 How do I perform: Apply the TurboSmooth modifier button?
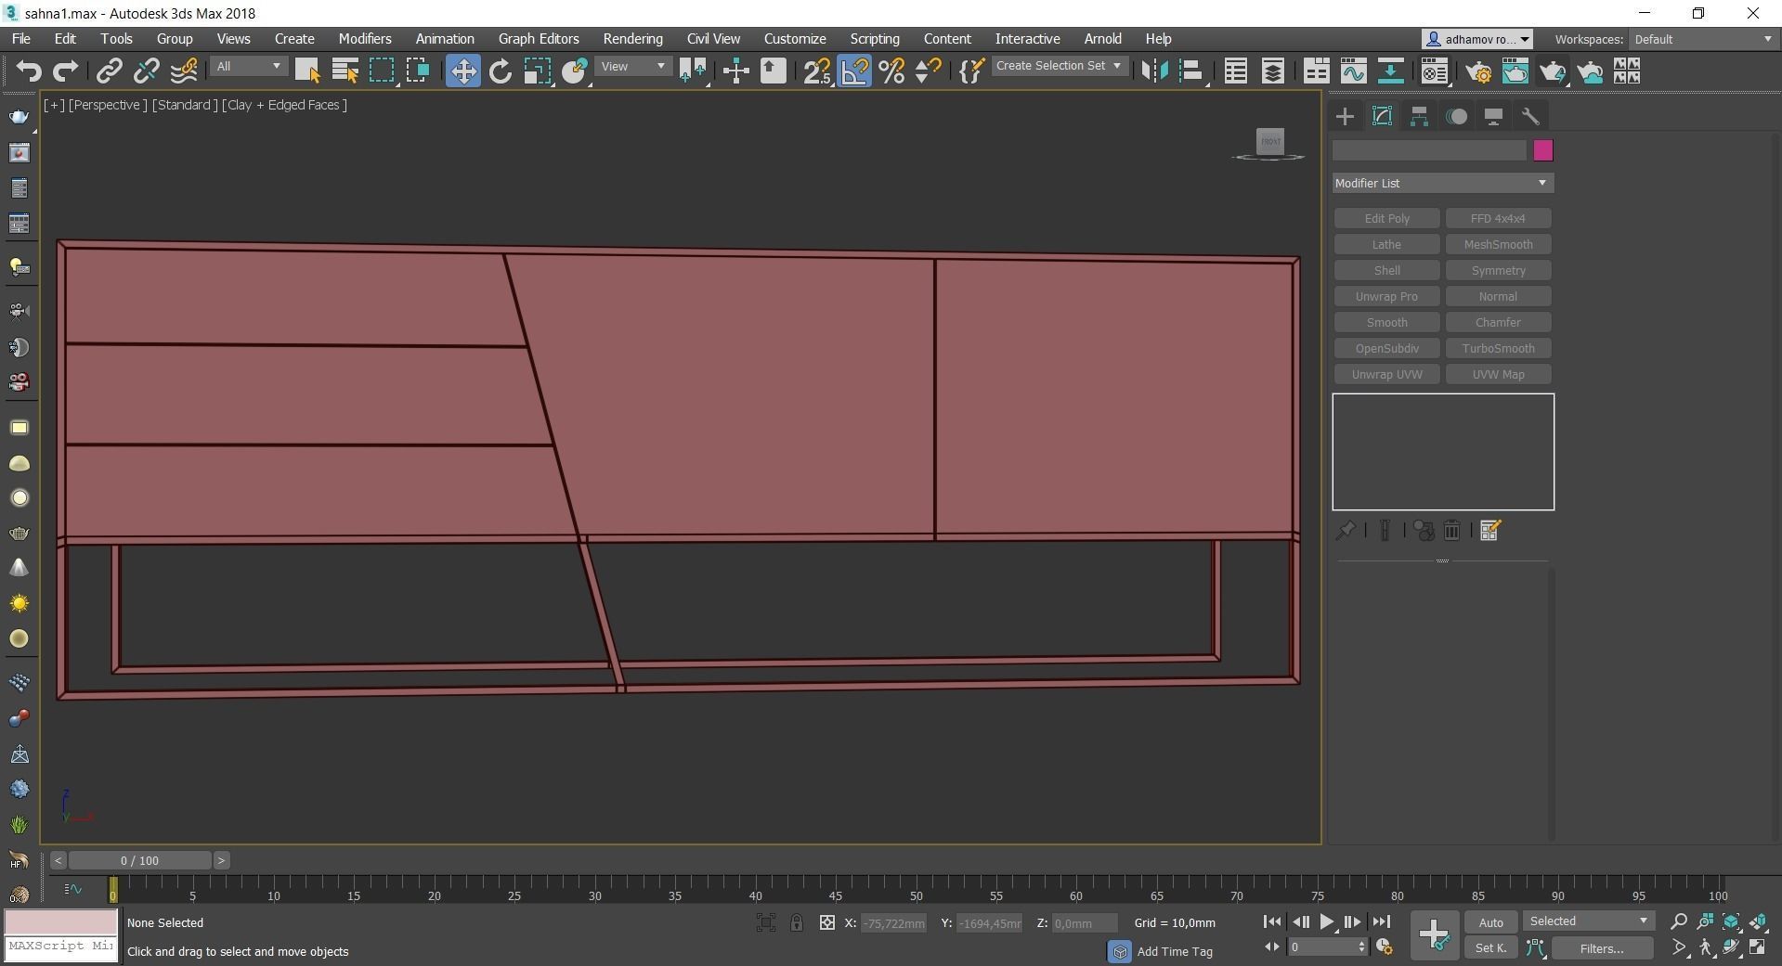1498,348
